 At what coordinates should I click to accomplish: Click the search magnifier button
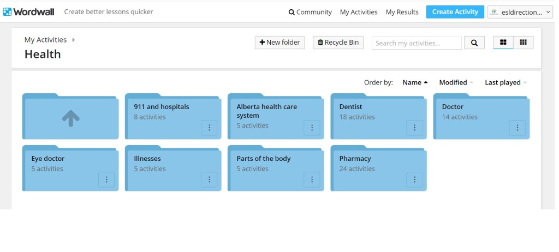(474, 43)
